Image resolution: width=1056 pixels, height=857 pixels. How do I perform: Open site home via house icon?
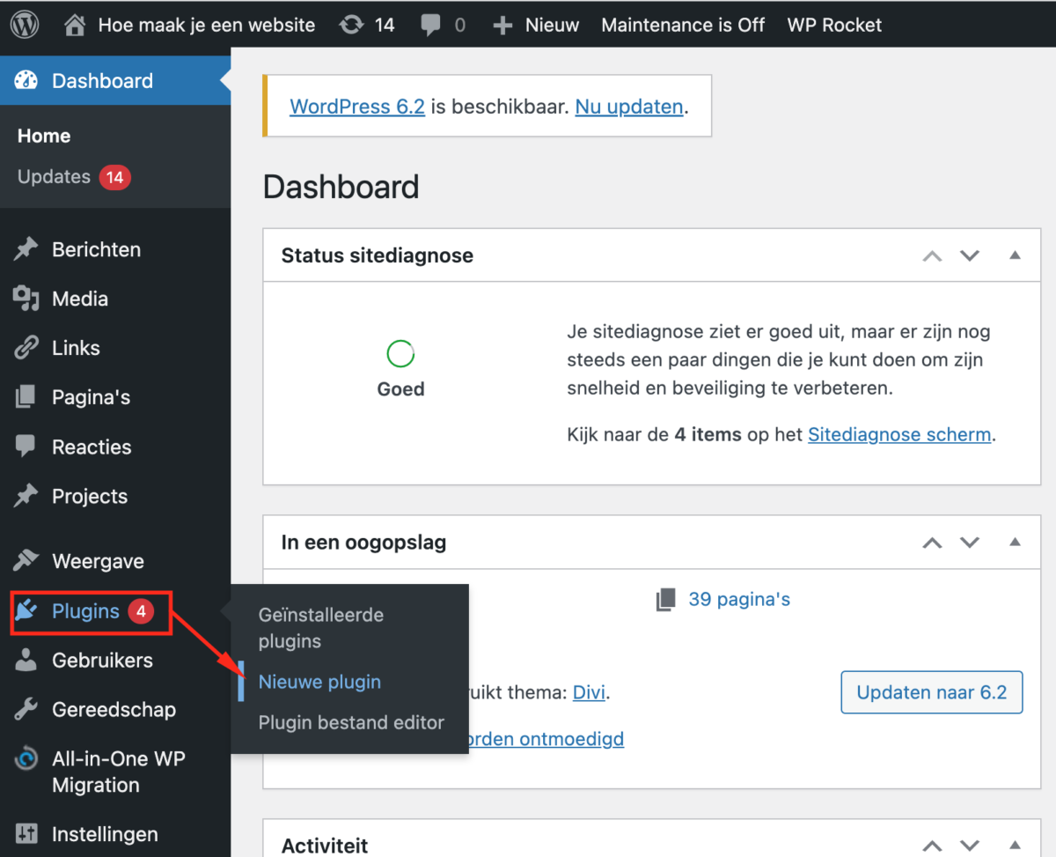77,25
